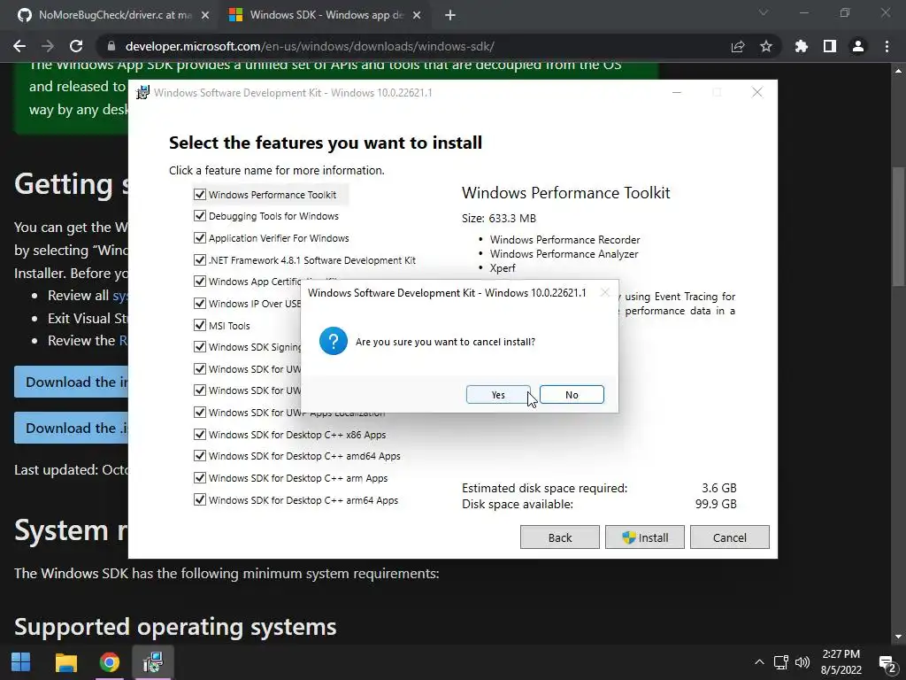Click the address bar URL
The image size is (906, 680).
point(310,46)
